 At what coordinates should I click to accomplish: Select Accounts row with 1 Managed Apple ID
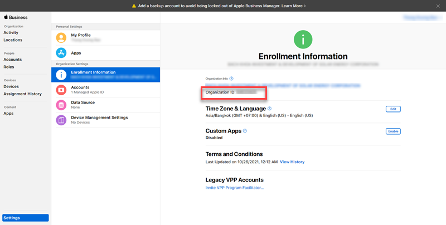(105, 90)
